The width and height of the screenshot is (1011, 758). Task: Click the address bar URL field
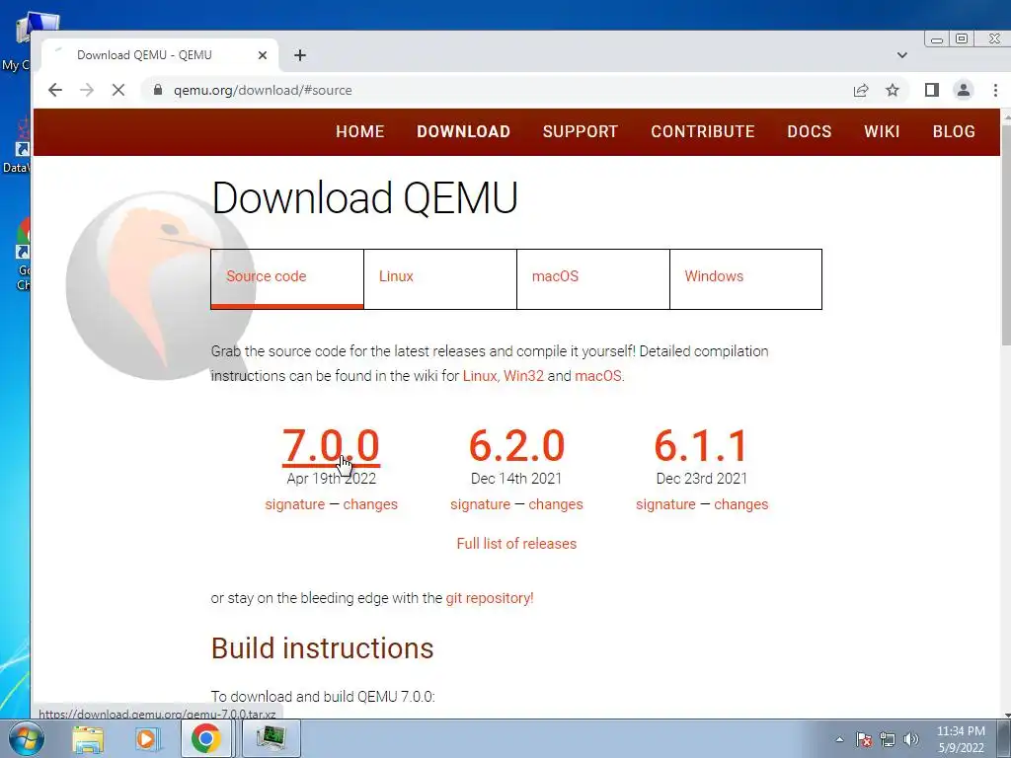pos(503,90)
